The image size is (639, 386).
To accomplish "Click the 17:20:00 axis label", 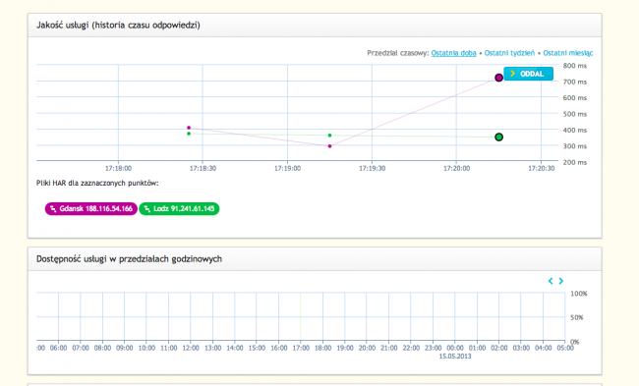I will point(456,169).
